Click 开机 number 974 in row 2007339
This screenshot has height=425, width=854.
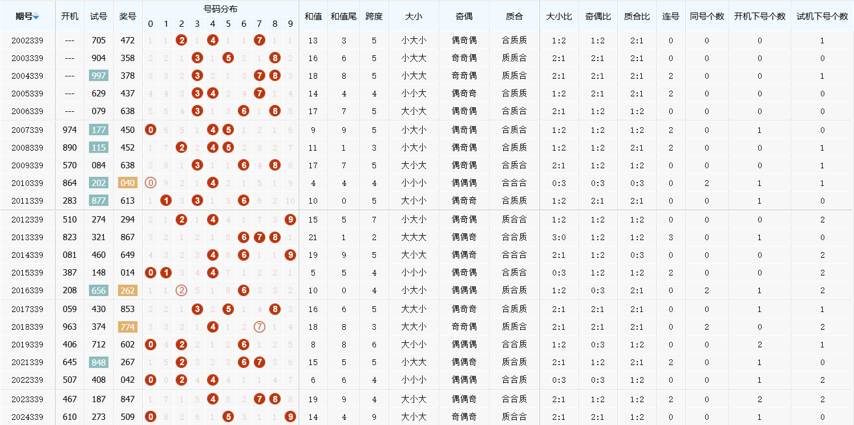(70, 130)
